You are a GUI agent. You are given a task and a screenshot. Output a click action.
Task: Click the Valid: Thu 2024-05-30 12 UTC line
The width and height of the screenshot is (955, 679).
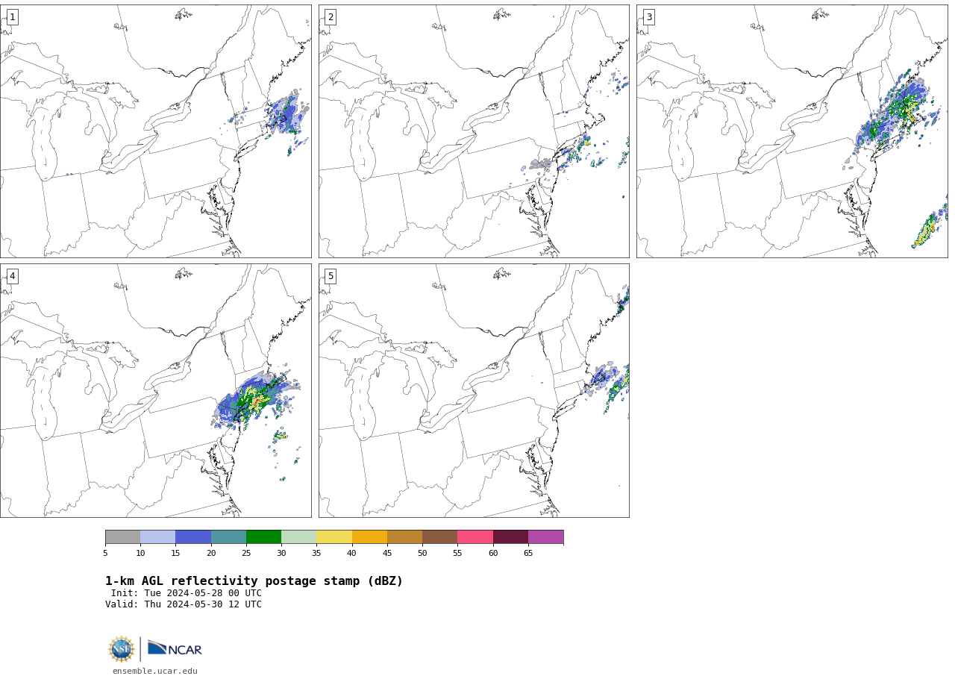tap(184, 604)
